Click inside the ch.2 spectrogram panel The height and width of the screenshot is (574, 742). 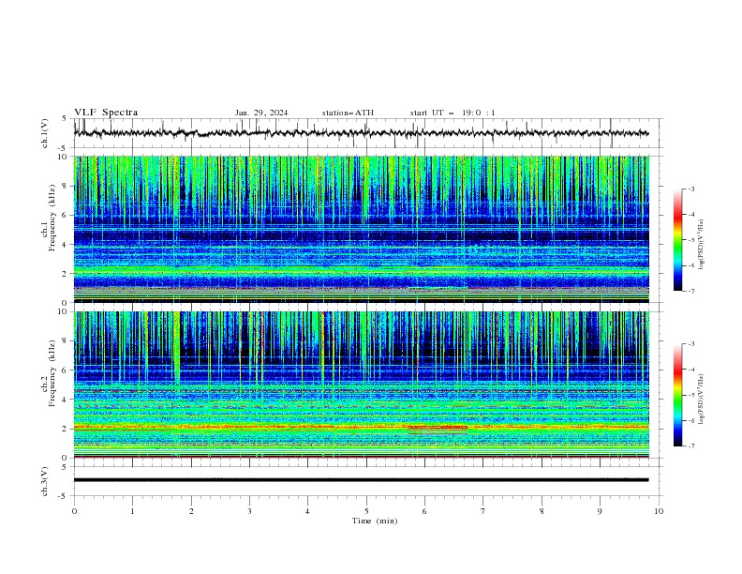tap(361, 385)
